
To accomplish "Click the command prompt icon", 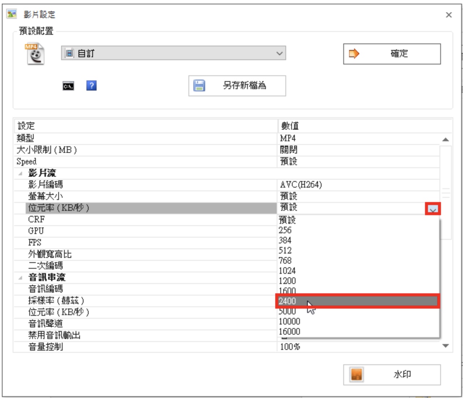I will [68, 86].
